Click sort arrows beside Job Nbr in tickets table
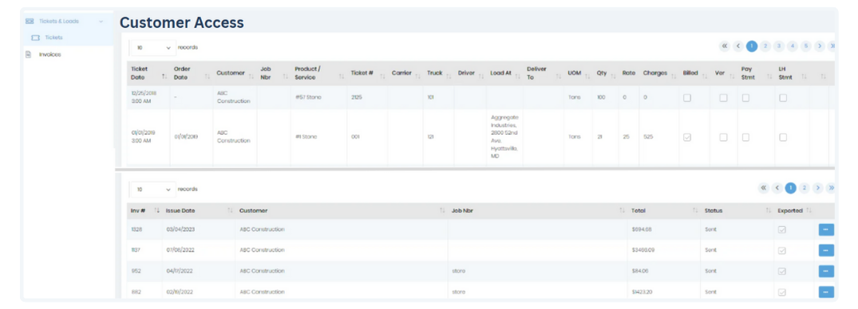The width and height of the screenshot is (858, 309). [x=285, y=77]
